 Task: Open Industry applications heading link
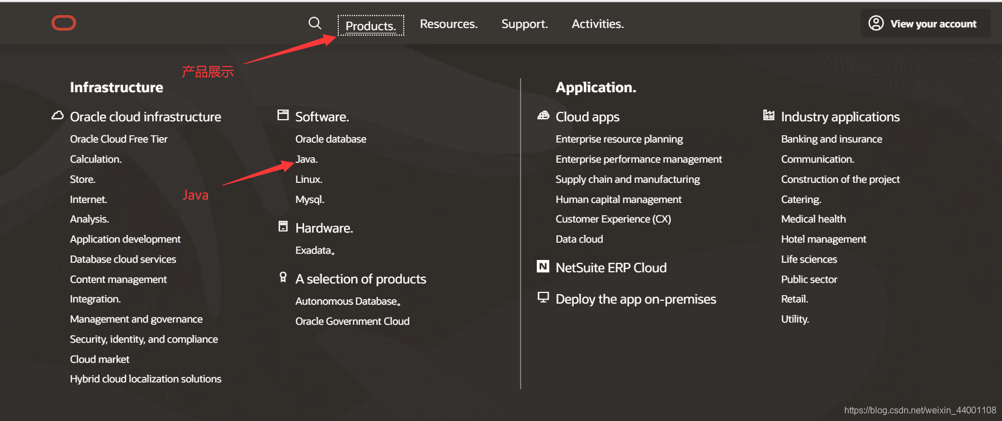840,117
